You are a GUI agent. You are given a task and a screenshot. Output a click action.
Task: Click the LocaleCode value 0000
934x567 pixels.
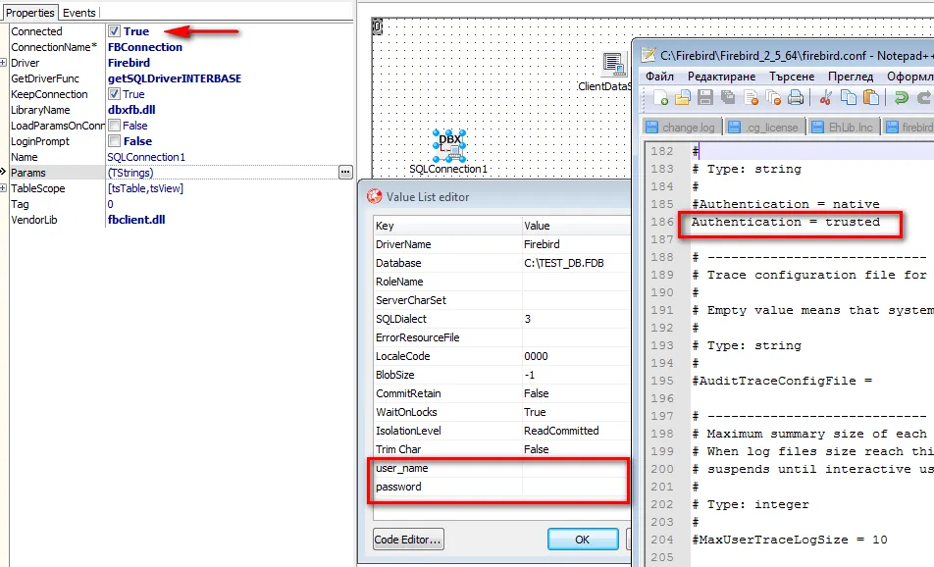tap(536, 356)
